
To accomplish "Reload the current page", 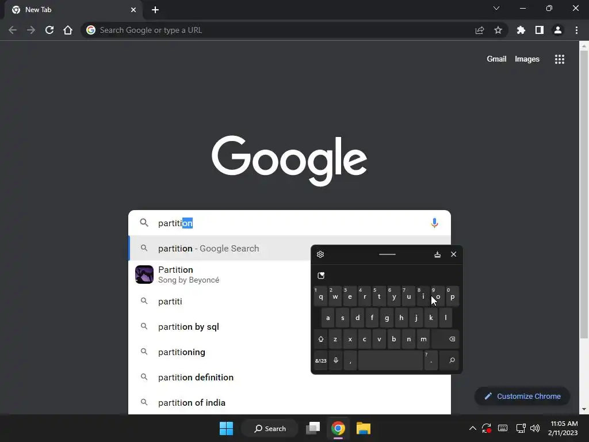I will point(49,30).
